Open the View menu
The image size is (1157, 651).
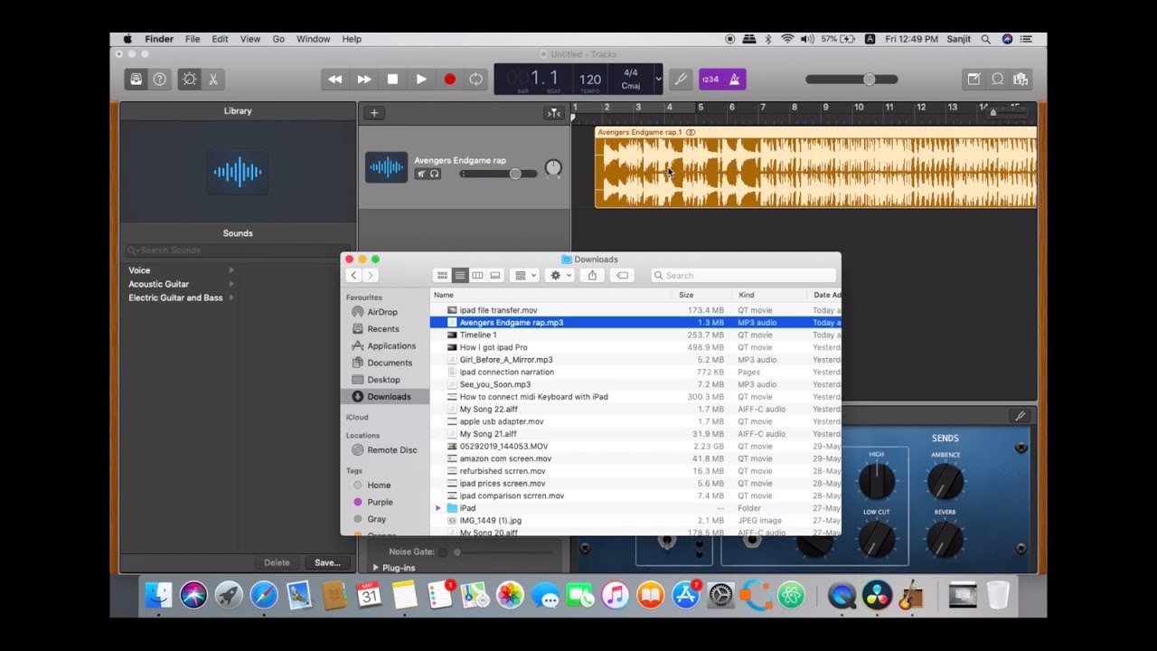[250, 39]
